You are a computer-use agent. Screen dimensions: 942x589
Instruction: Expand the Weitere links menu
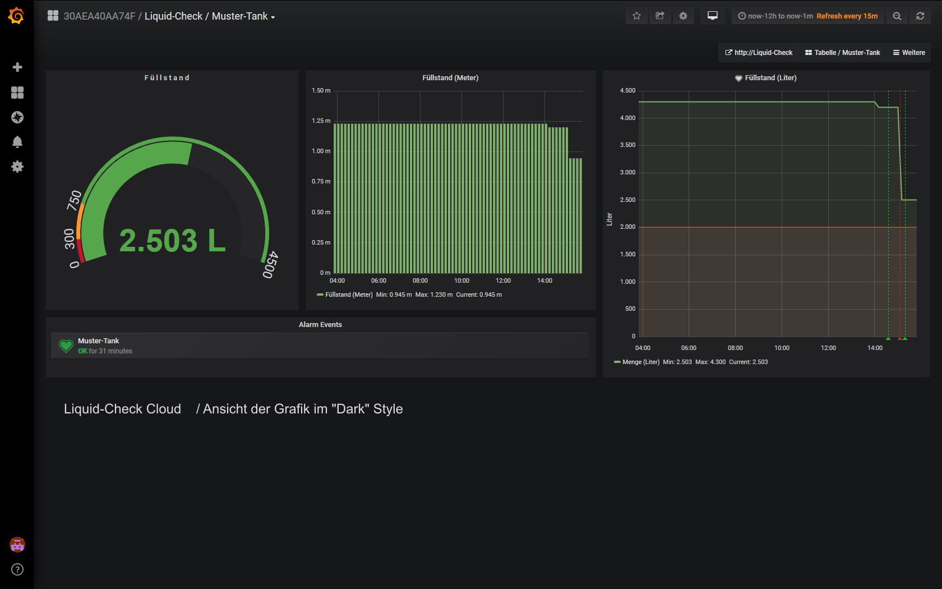coord(909,53)
